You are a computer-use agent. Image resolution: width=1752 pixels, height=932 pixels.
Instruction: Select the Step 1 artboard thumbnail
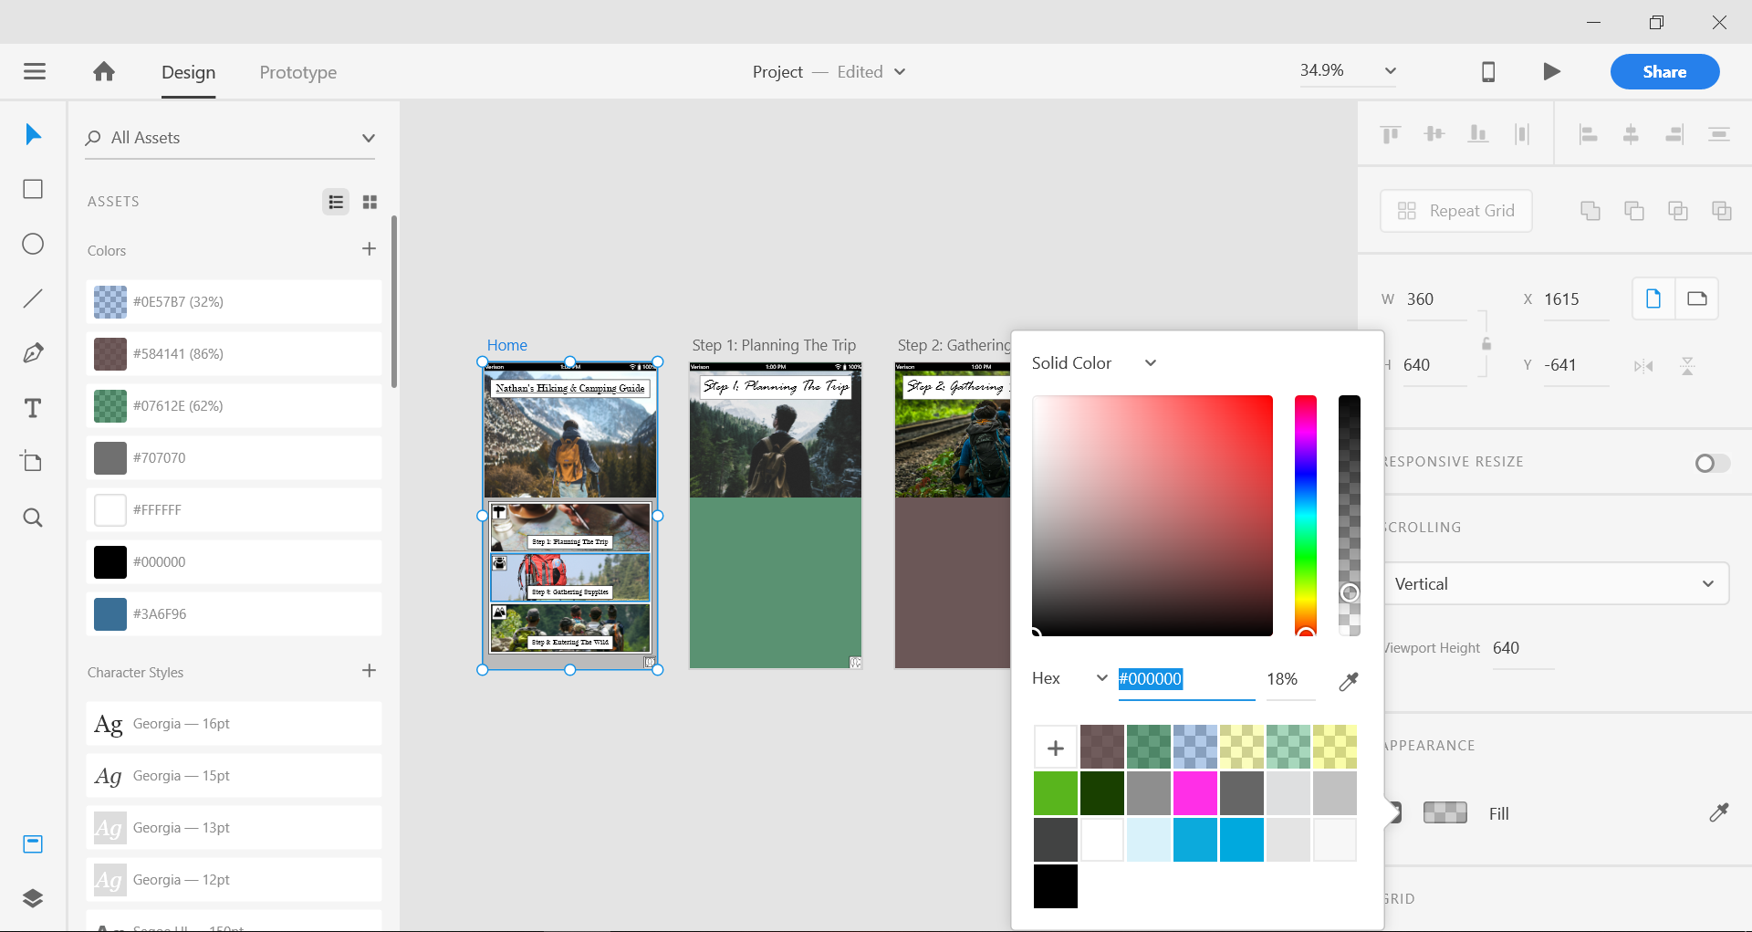tap(775, 516)
